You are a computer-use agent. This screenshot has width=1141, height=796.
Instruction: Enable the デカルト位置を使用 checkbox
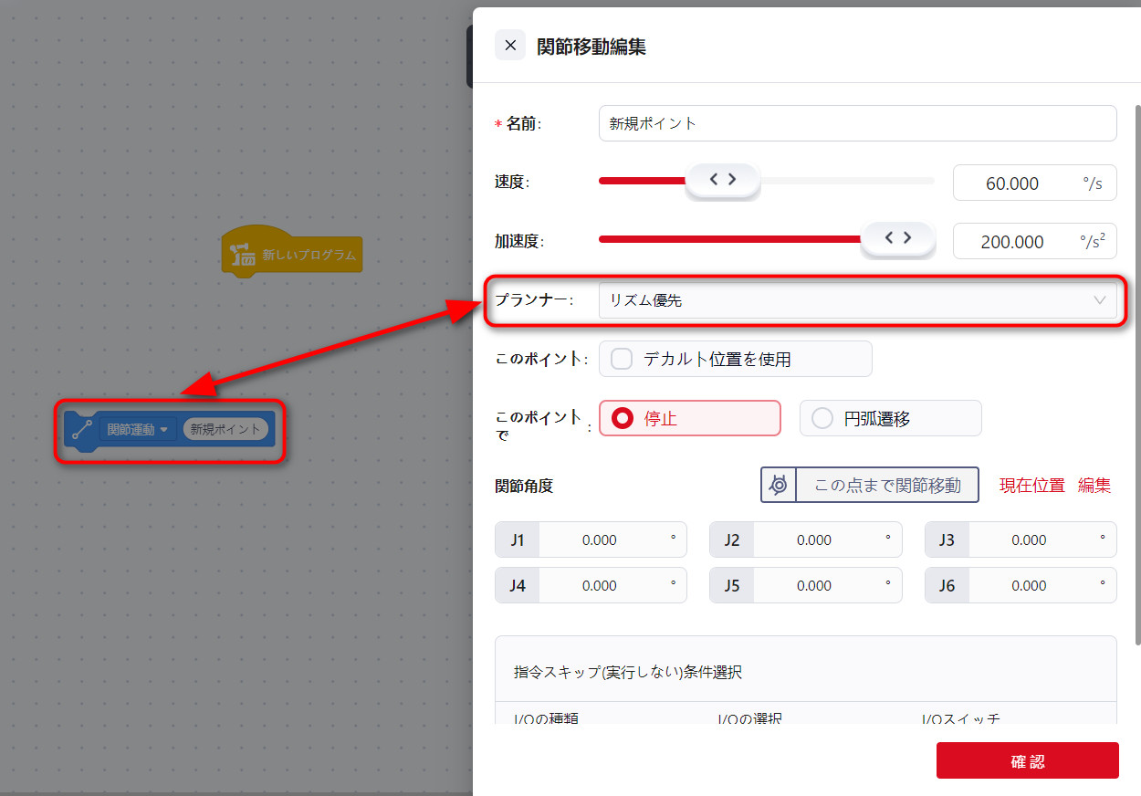click(622, 359)
